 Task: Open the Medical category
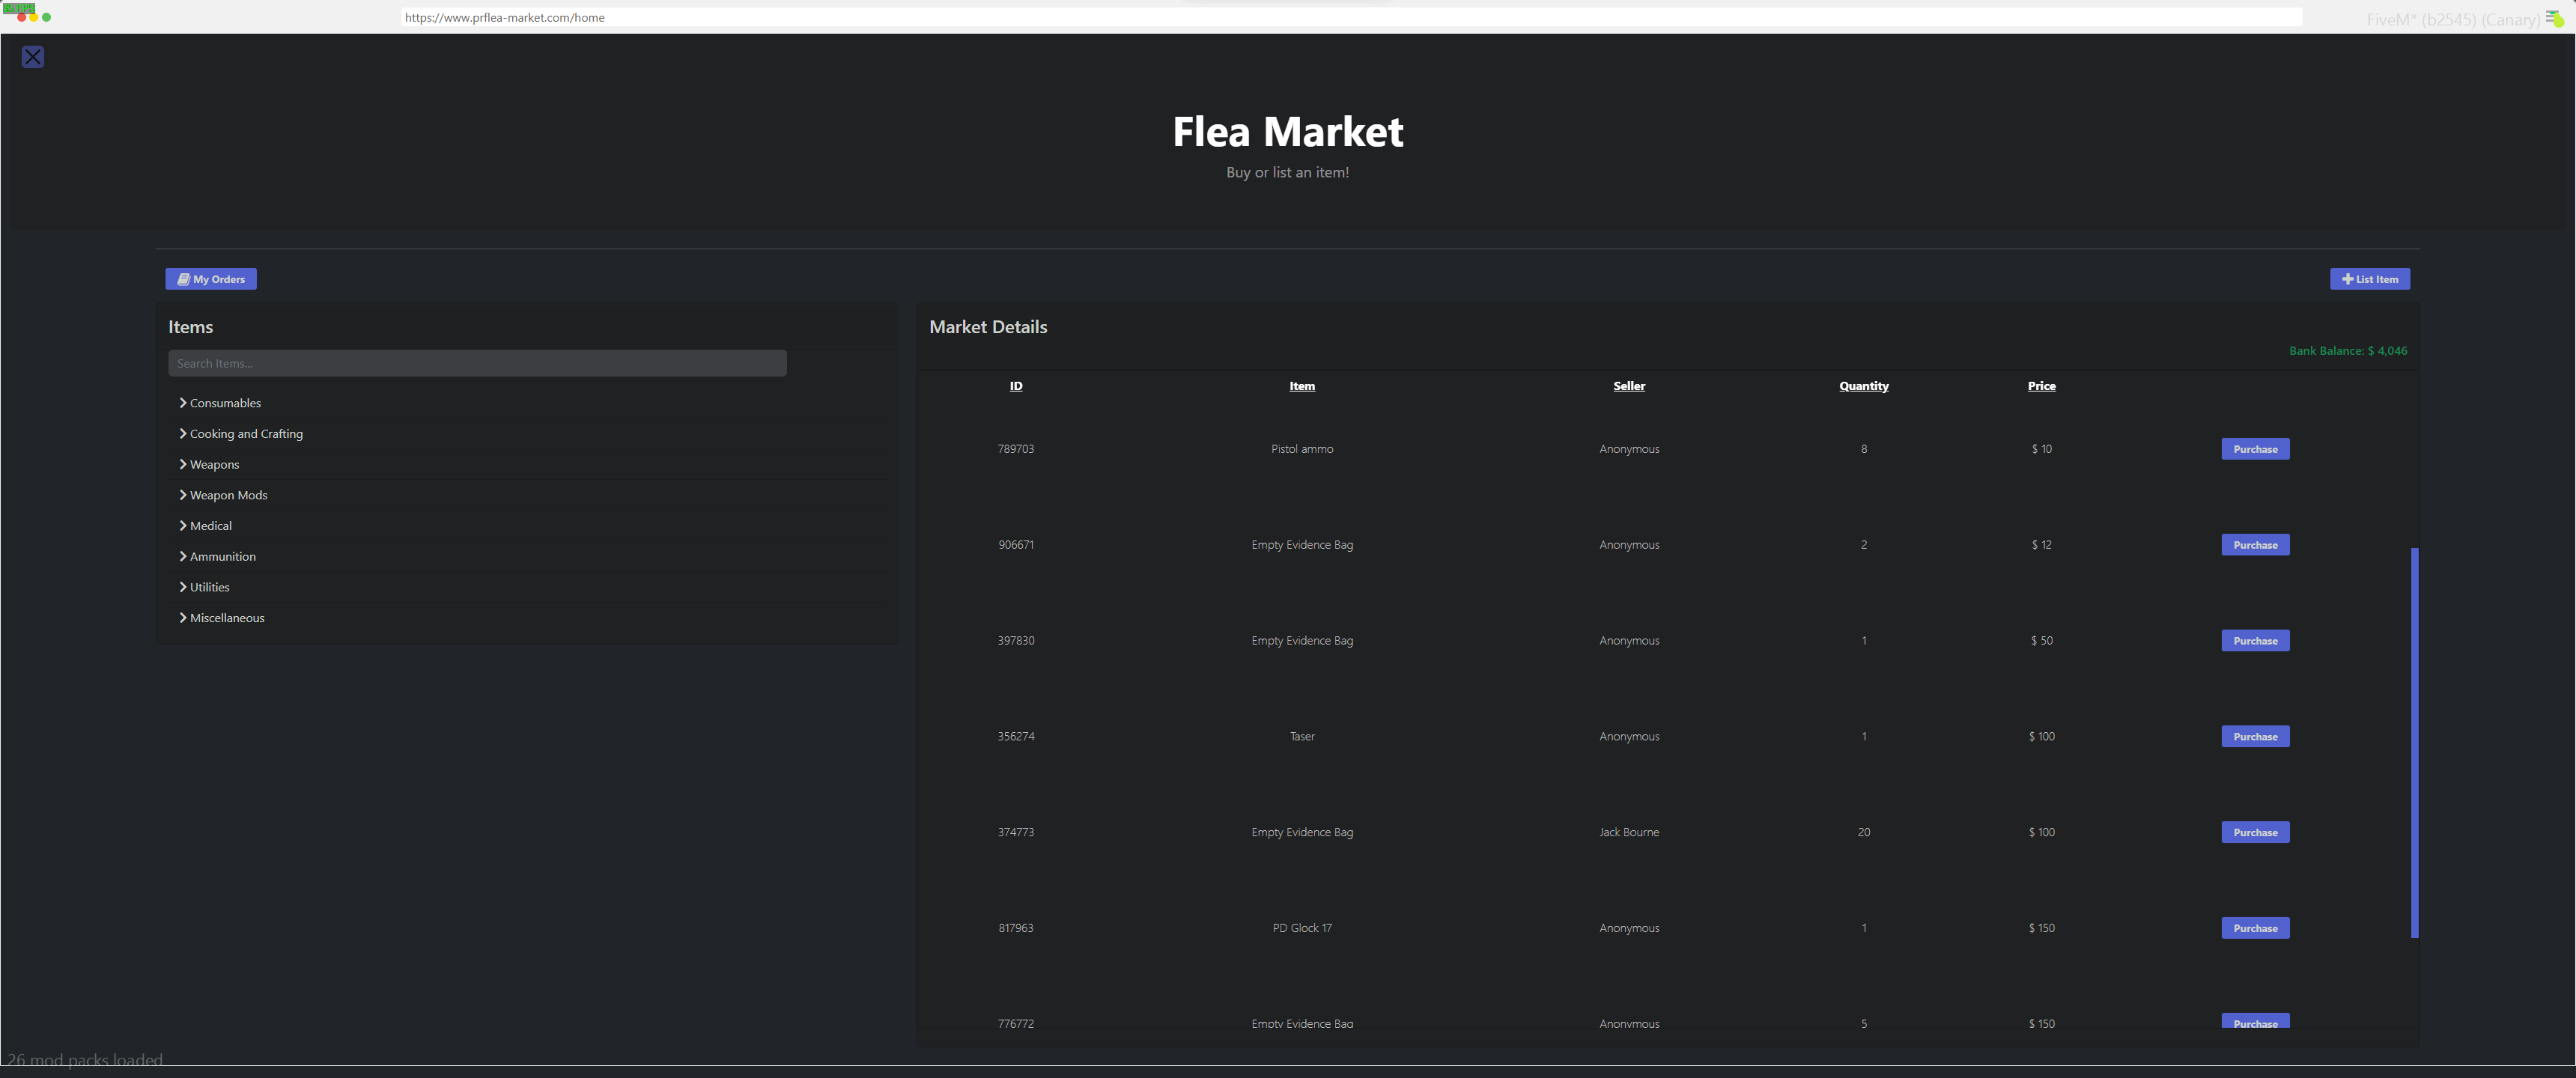[x=209, y=526]
